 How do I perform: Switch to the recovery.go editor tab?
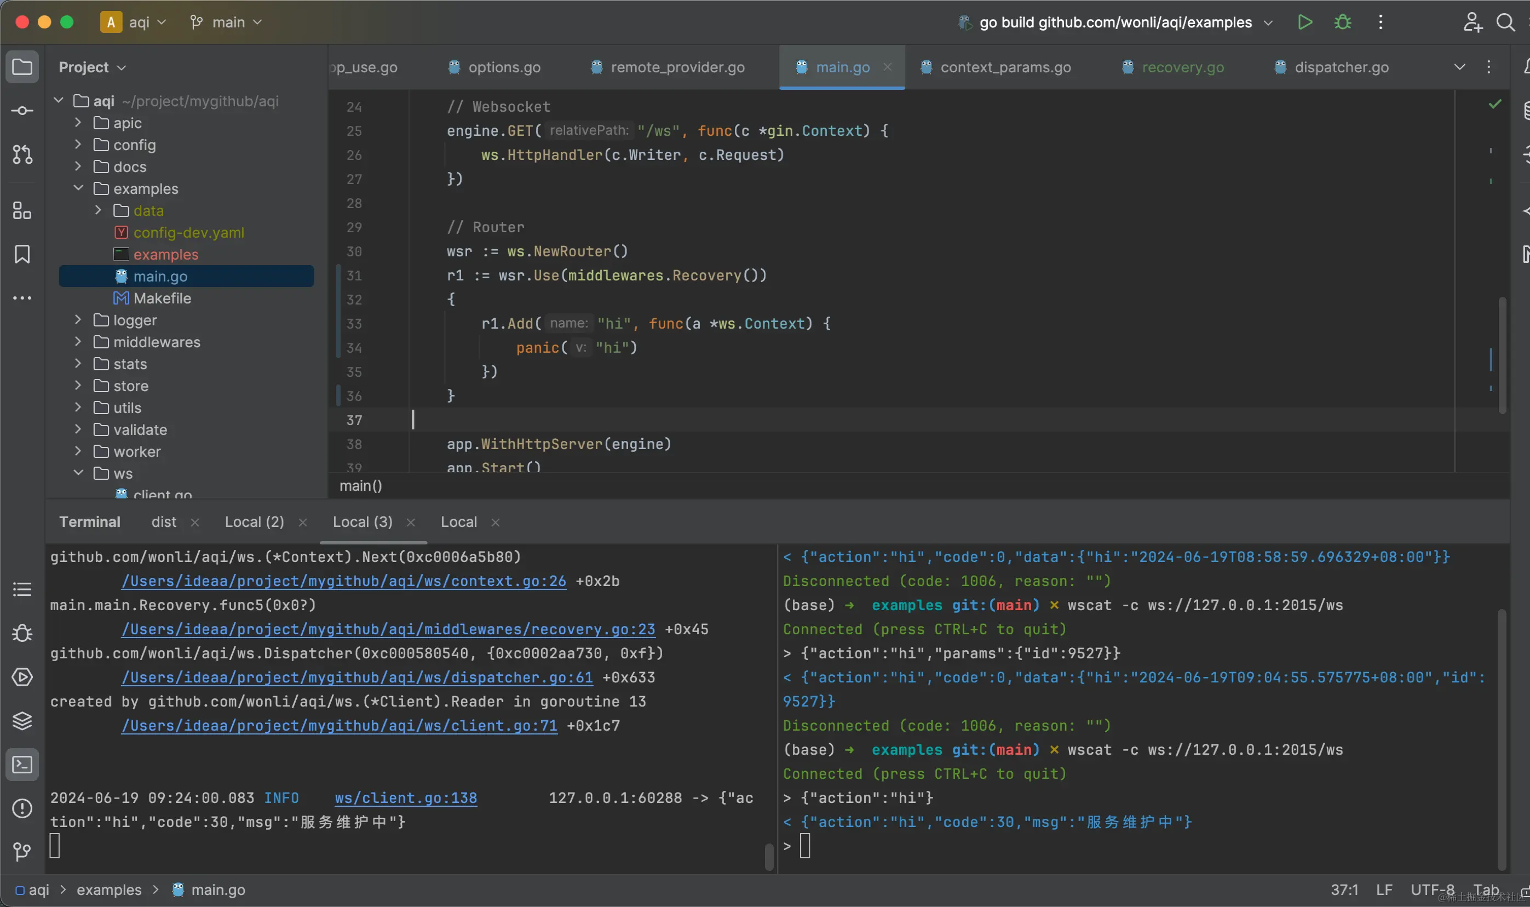coord(1182,67)
